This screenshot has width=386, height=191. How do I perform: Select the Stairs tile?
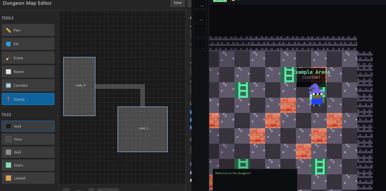28,165
